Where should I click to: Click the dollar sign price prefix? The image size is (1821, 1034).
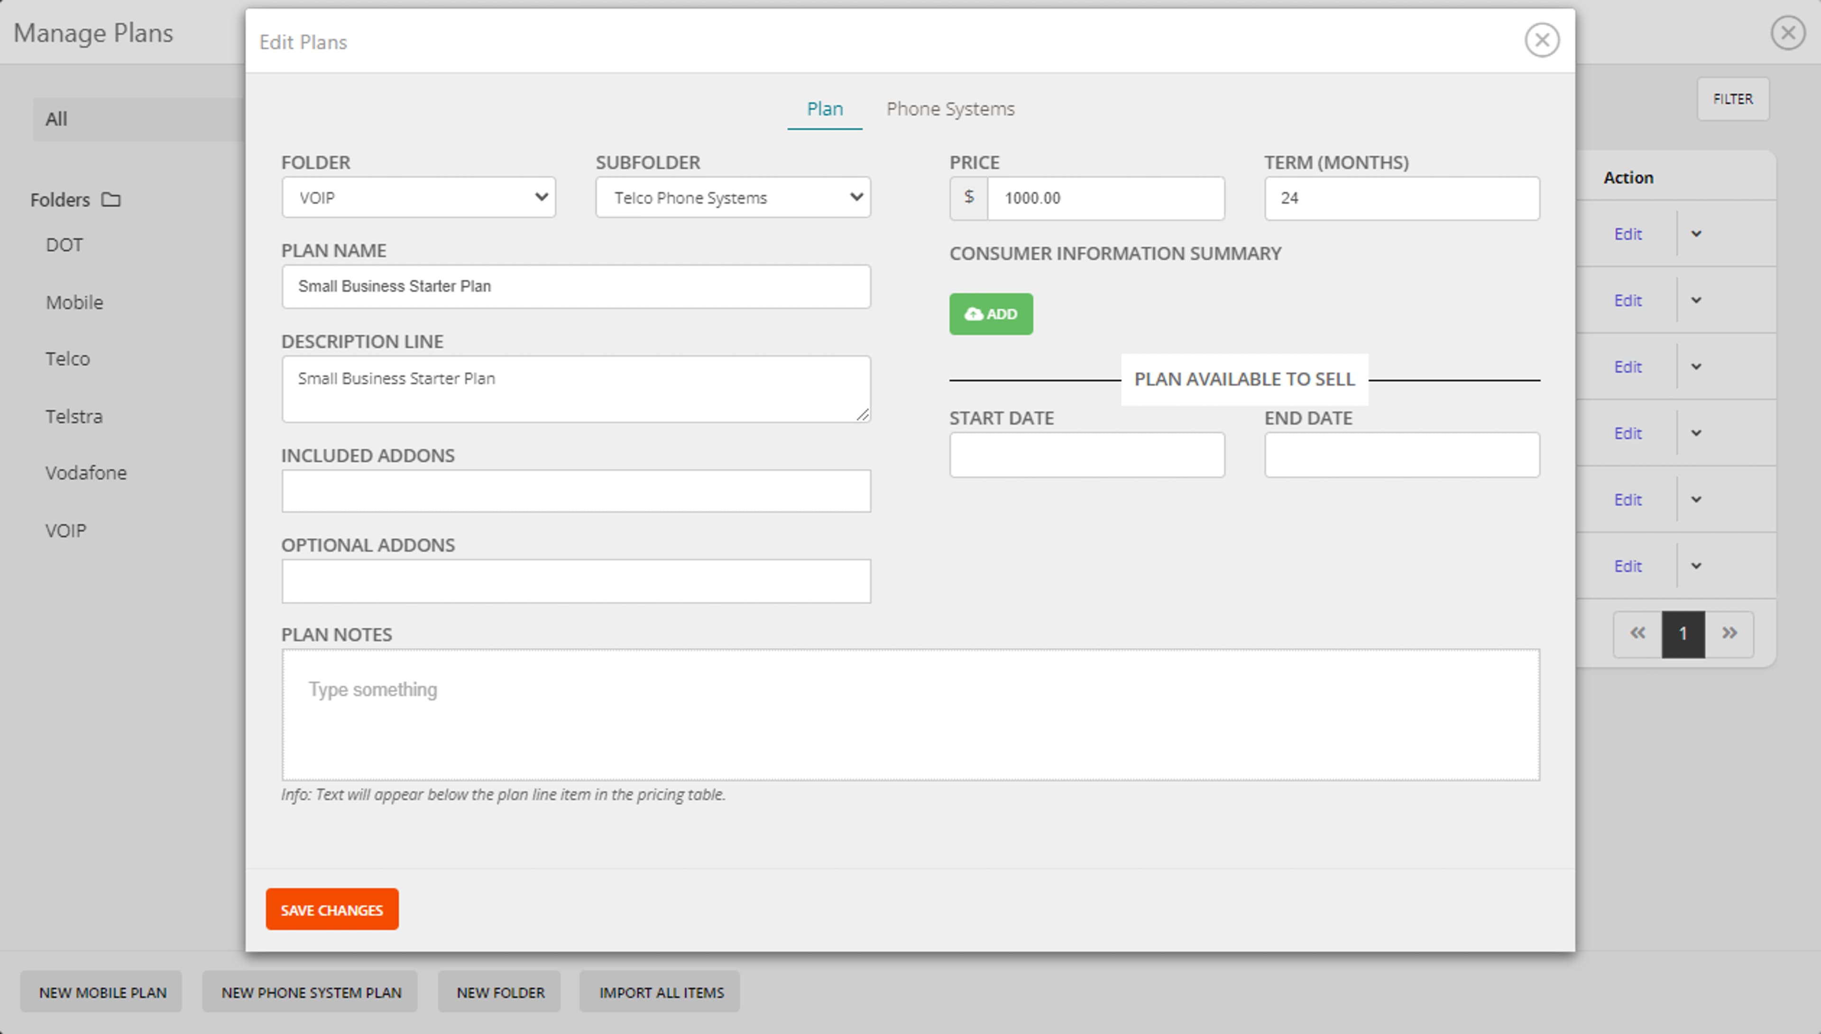969,198
